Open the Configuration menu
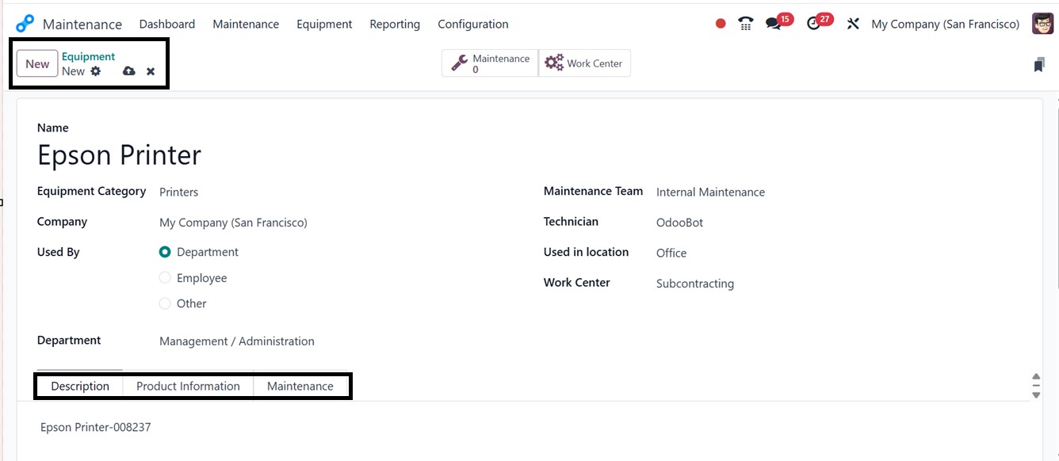Screen dimensions: 1059x461 pos(473,24)
